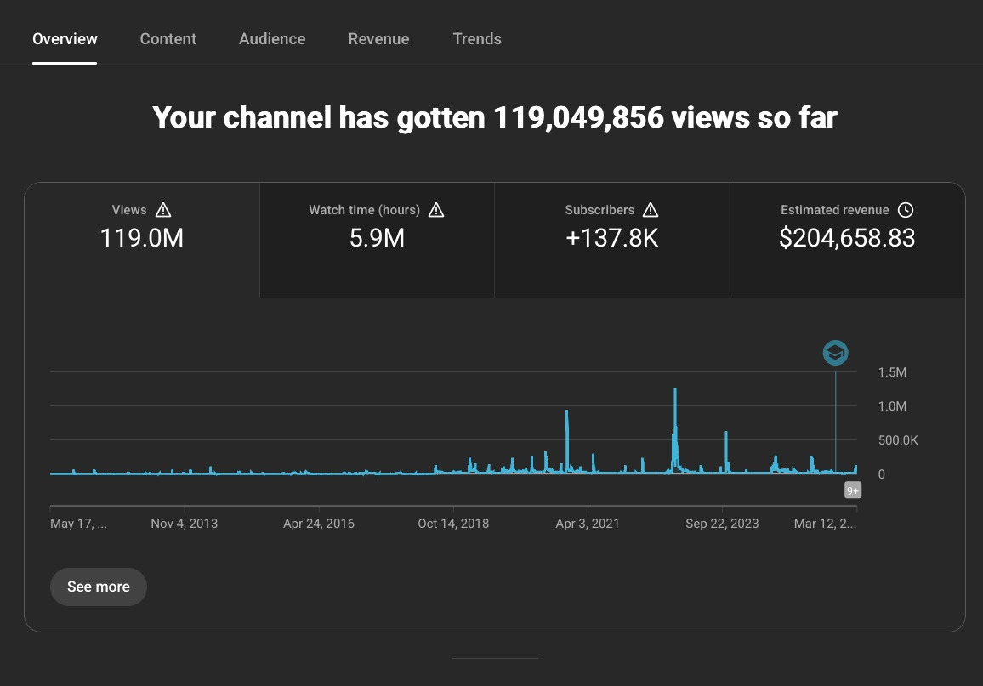Select the Views 119.0M metric card

(x=142, y=240)
